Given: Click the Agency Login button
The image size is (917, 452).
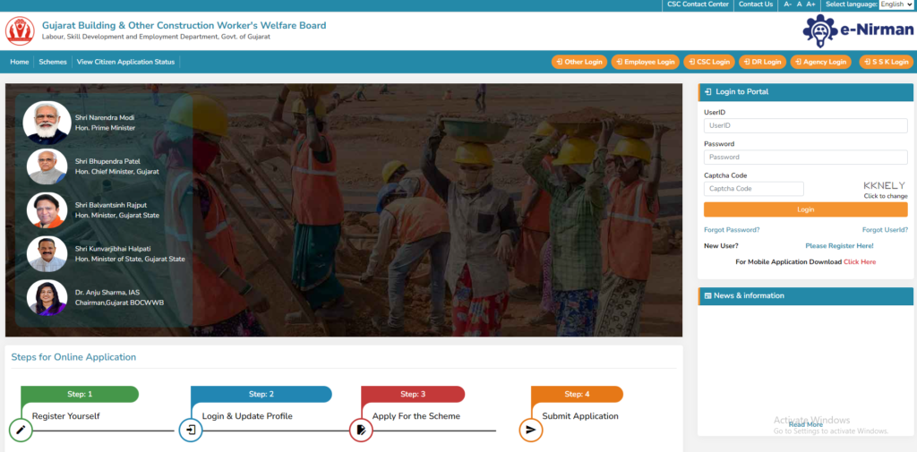Looking at the screenshot, I should pos(820,62).
